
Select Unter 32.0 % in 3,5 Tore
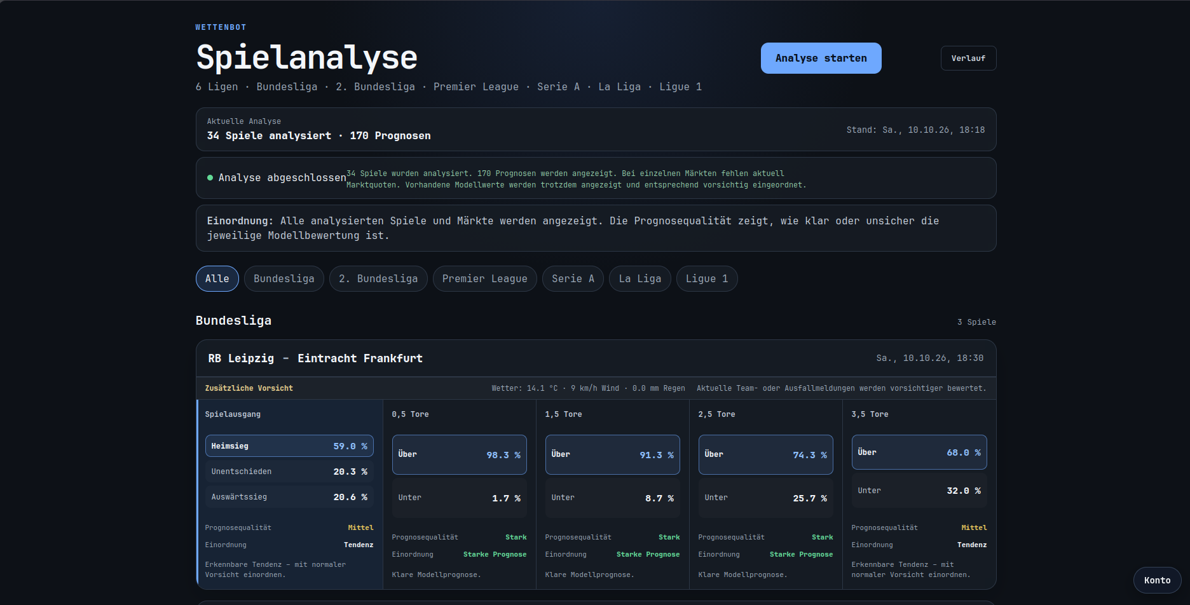[x=919, y=490]
